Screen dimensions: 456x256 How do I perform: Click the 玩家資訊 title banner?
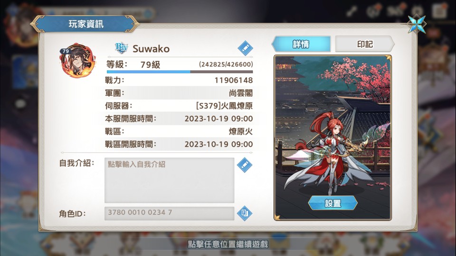click(x=86, y=24)
